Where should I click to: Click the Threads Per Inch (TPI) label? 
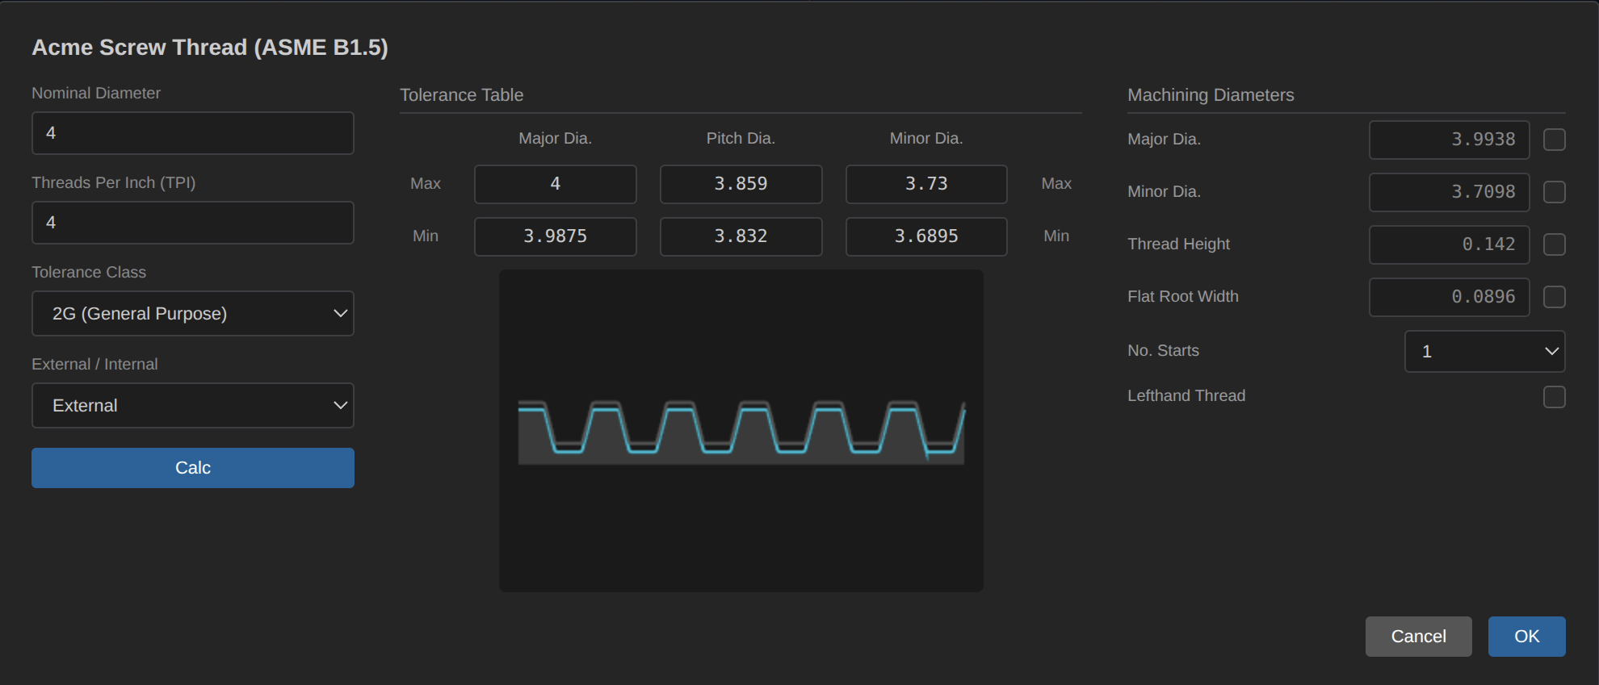tap(114, 183)
